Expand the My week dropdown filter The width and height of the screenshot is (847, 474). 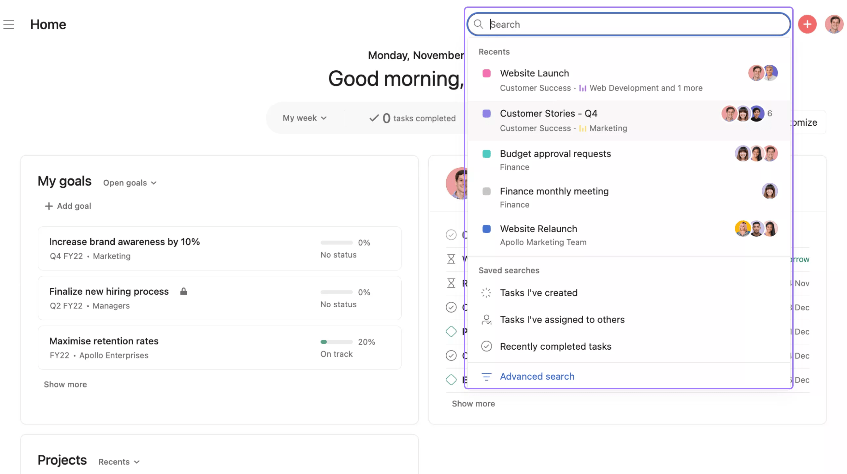303,118
